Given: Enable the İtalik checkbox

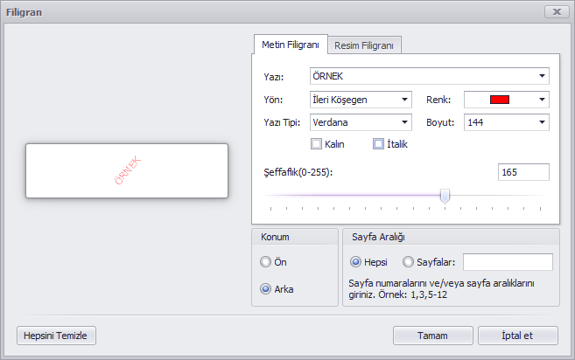Looking at the screenshot, I should click(x=378, y=144).
